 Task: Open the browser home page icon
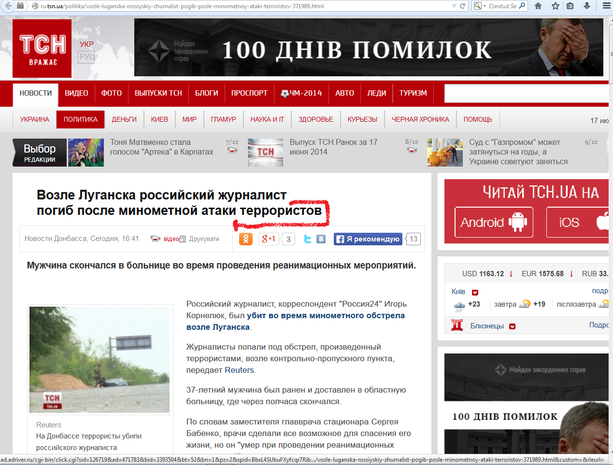pyautogui.click(x=538, y=6)
